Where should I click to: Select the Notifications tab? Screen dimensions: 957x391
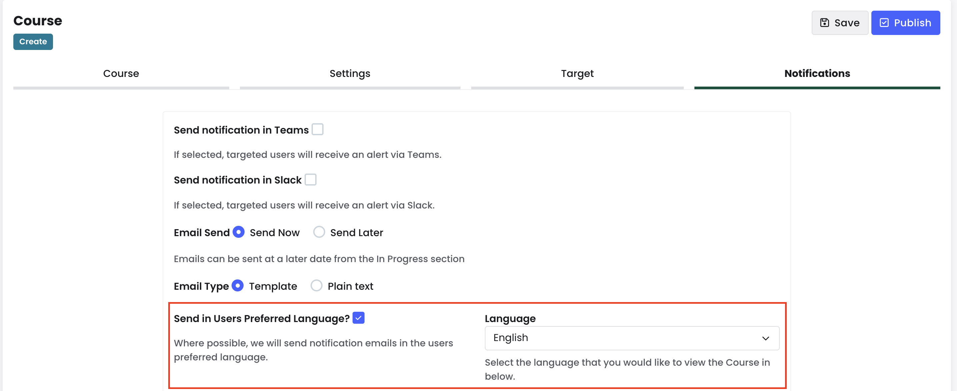(817, 74)
